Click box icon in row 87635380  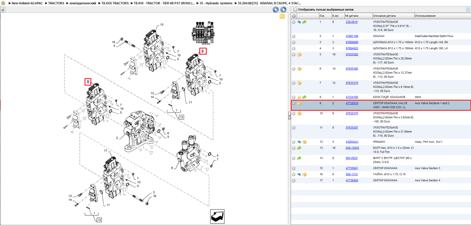click(299, 69)
